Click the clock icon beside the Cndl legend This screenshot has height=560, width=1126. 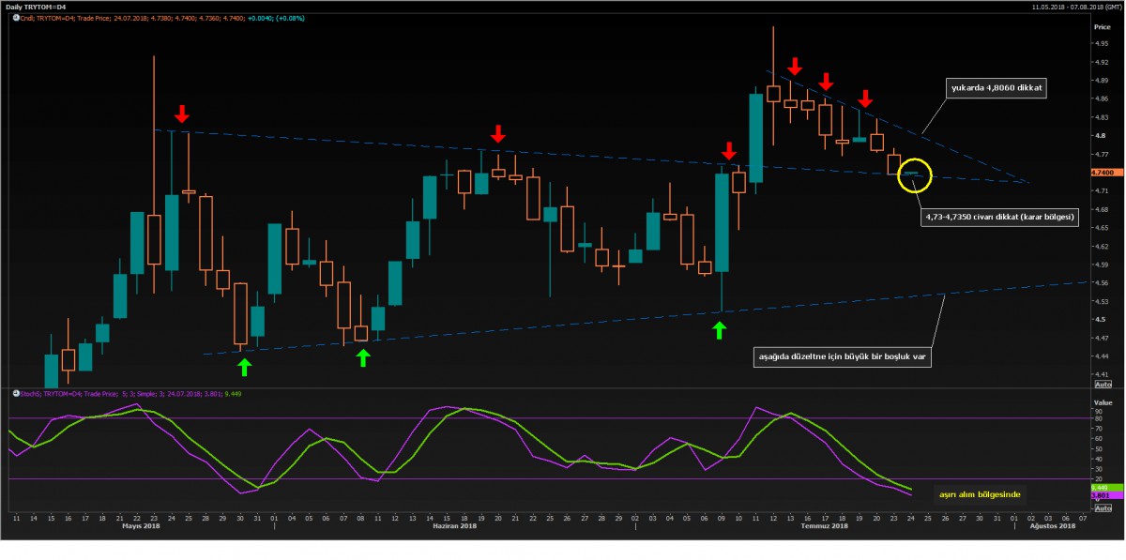[x=16, y=17]
